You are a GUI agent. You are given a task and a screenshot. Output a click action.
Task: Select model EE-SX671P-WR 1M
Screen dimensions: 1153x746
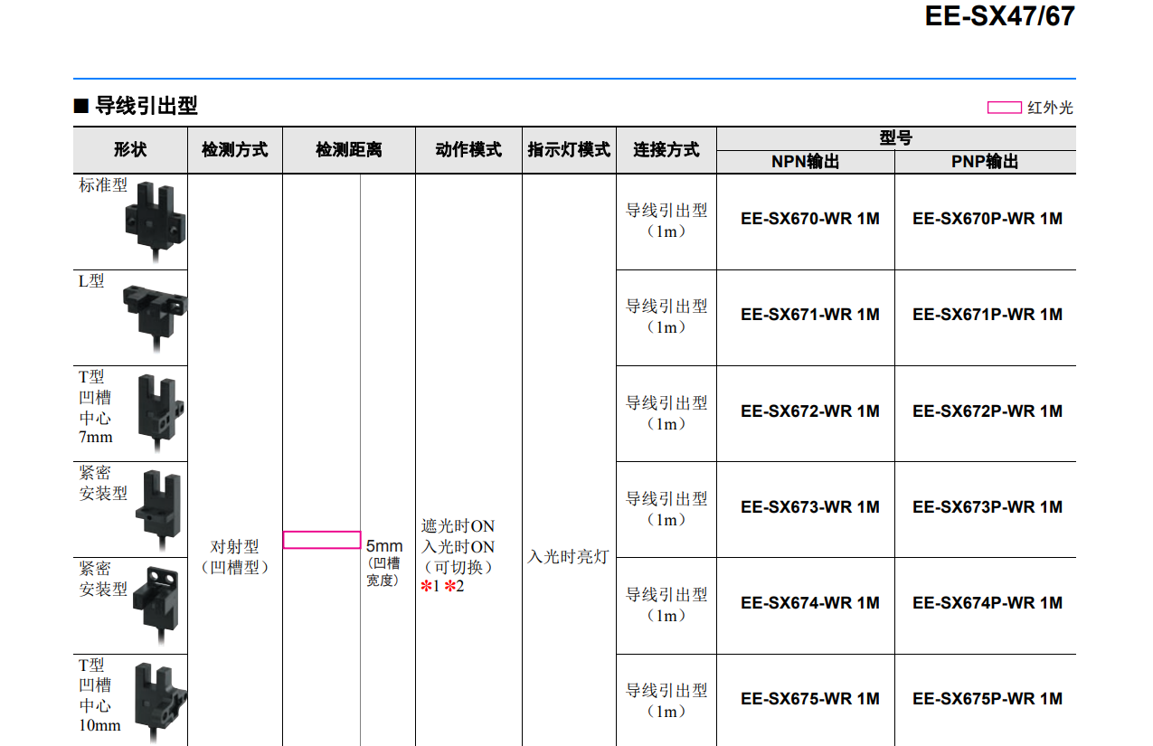[x=987, y=315]
